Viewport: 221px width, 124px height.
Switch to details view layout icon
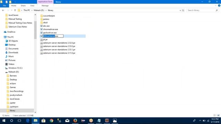[x=215, y=115]
